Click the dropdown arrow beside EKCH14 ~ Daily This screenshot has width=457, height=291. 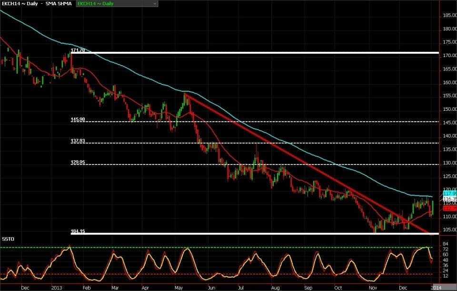(155, 4)
